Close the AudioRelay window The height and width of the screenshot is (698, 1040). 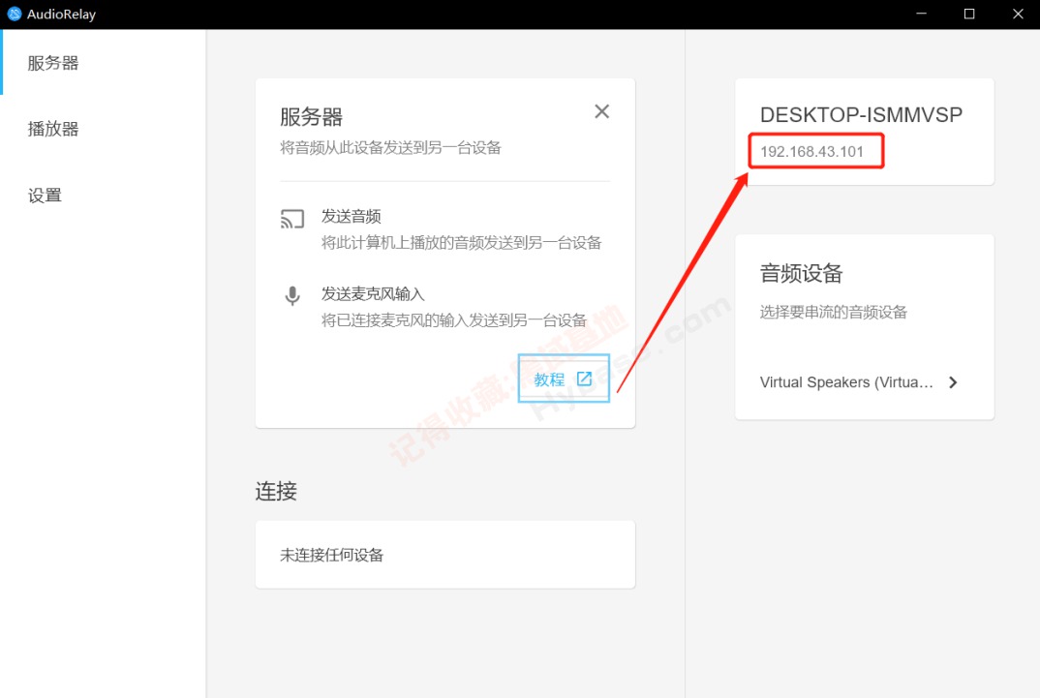(x=1018, y=14)
